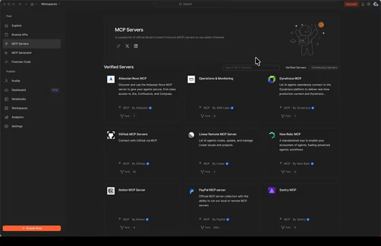This screenshot has height=246, width=381.
Task: Open Explore in the sidebar
Action: 16,25
